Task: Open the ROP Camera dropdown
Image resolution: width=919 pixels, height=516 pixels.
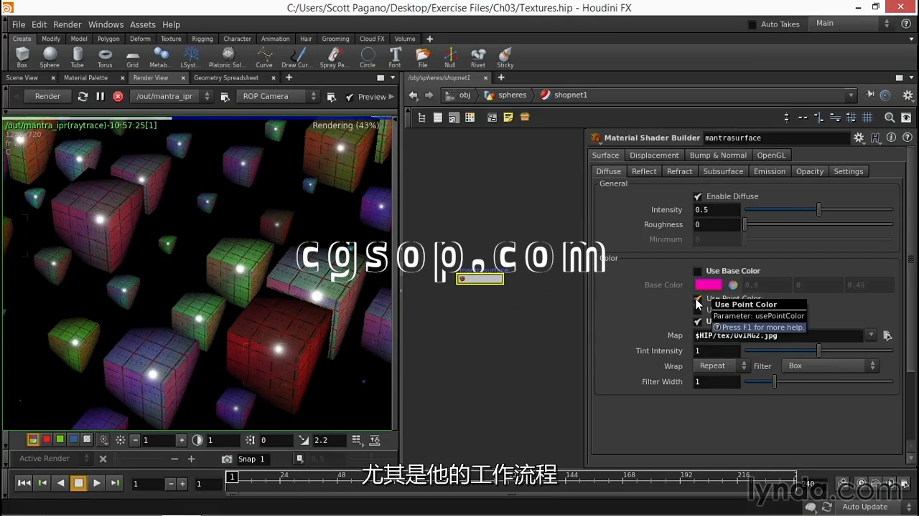Action: click(x=278, y=97)
